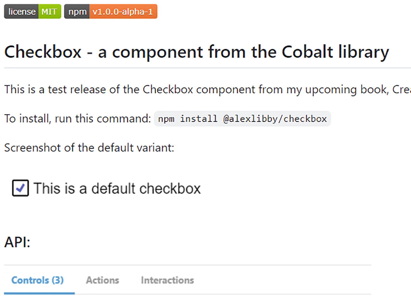Select the Controls (3) tab
This screenshot has width=411, height=302.
[37, 280]
